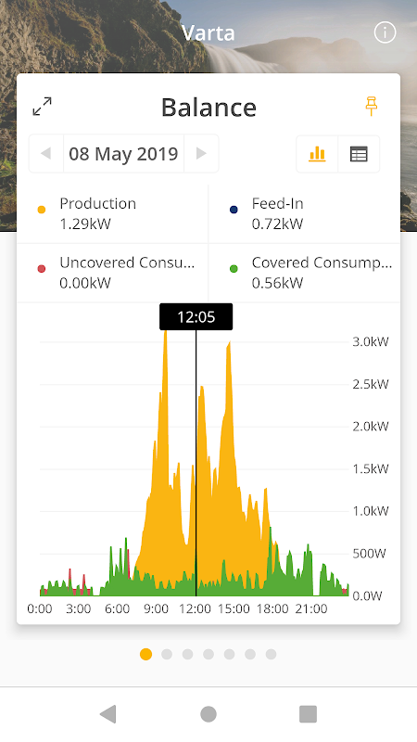Screen dimensions: 417x742
Task: Pin the Balance card
Action: [x=372, y=106]
